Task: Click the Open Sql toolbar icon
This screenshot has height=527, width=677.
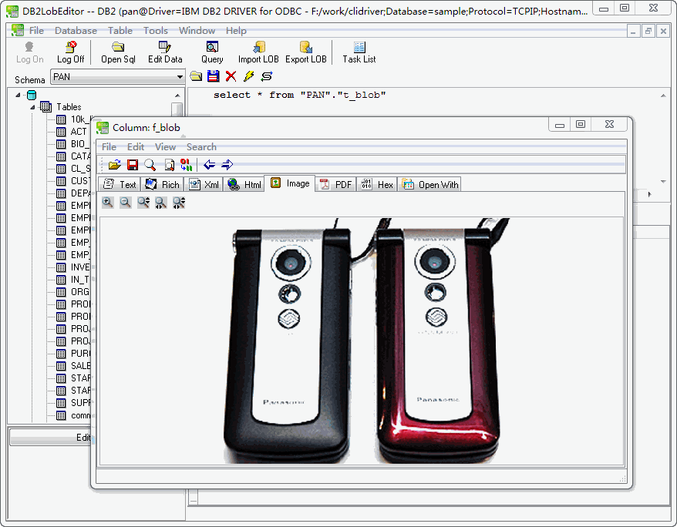Action: pos(118,52)
